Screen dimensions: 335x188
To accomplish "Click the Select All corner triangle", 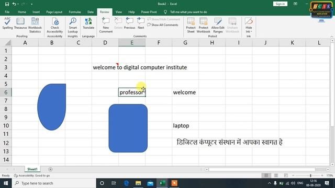I will (x=7, y=43).
